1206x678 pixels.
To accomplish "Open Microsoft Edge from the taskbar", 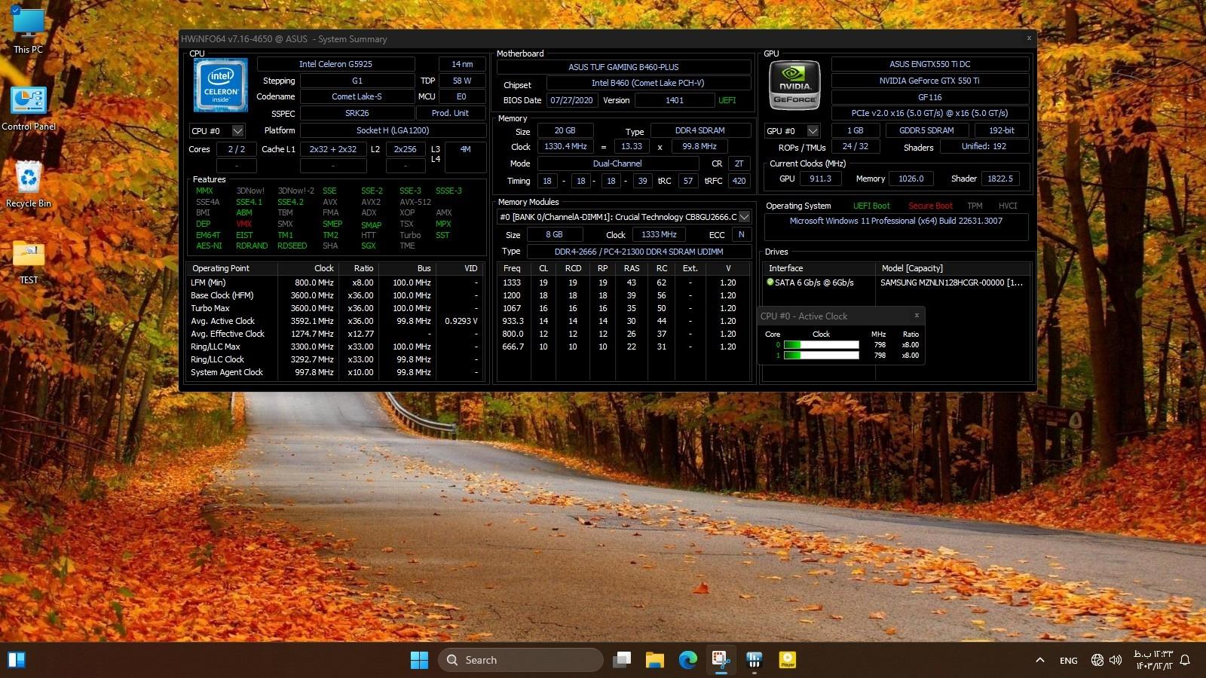I will coord(687,660).
